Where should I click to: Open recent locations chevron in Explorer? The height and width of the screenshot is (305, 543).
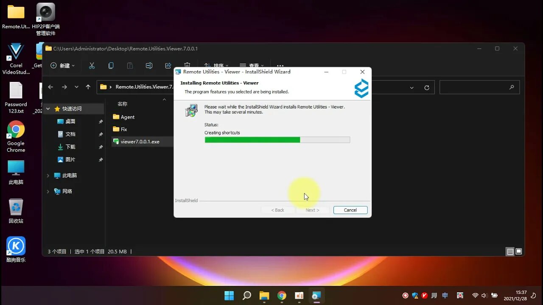(76, 87)
